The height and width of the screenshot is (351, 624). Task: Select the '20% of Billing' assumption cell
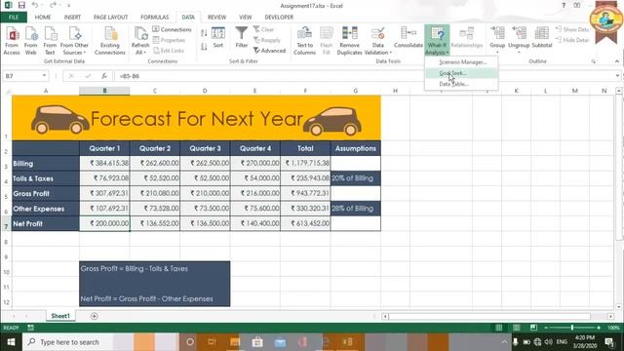pos(355,178)
